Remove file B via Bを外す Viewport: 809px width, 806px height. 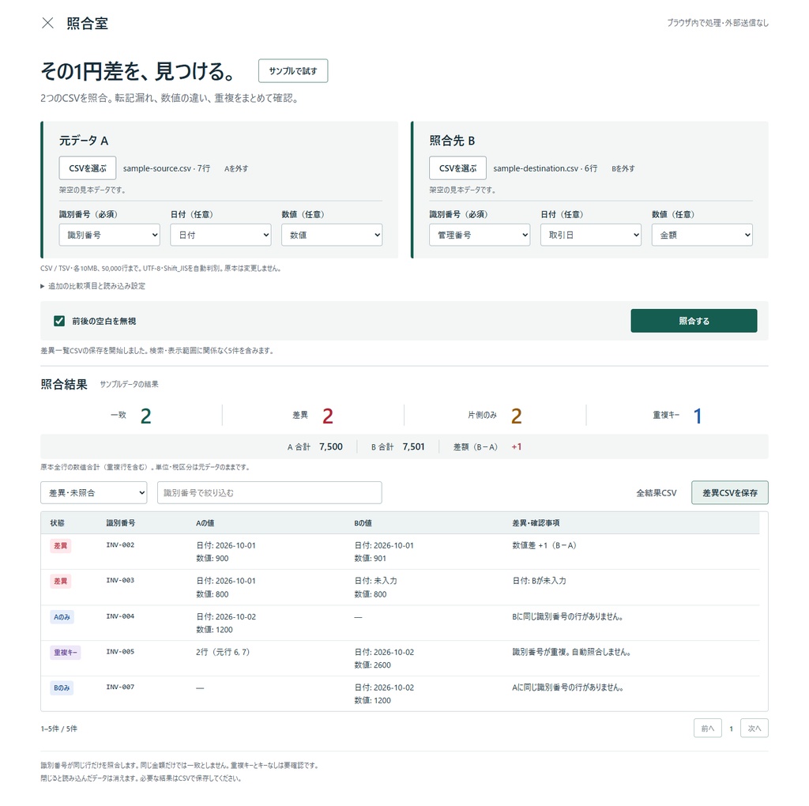click(623, 169)
